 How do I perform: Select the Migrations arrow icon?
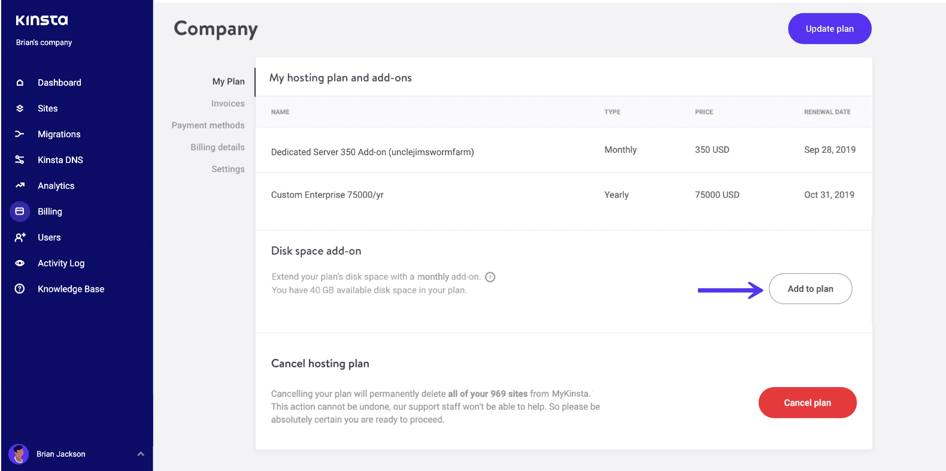click(20, 134)
